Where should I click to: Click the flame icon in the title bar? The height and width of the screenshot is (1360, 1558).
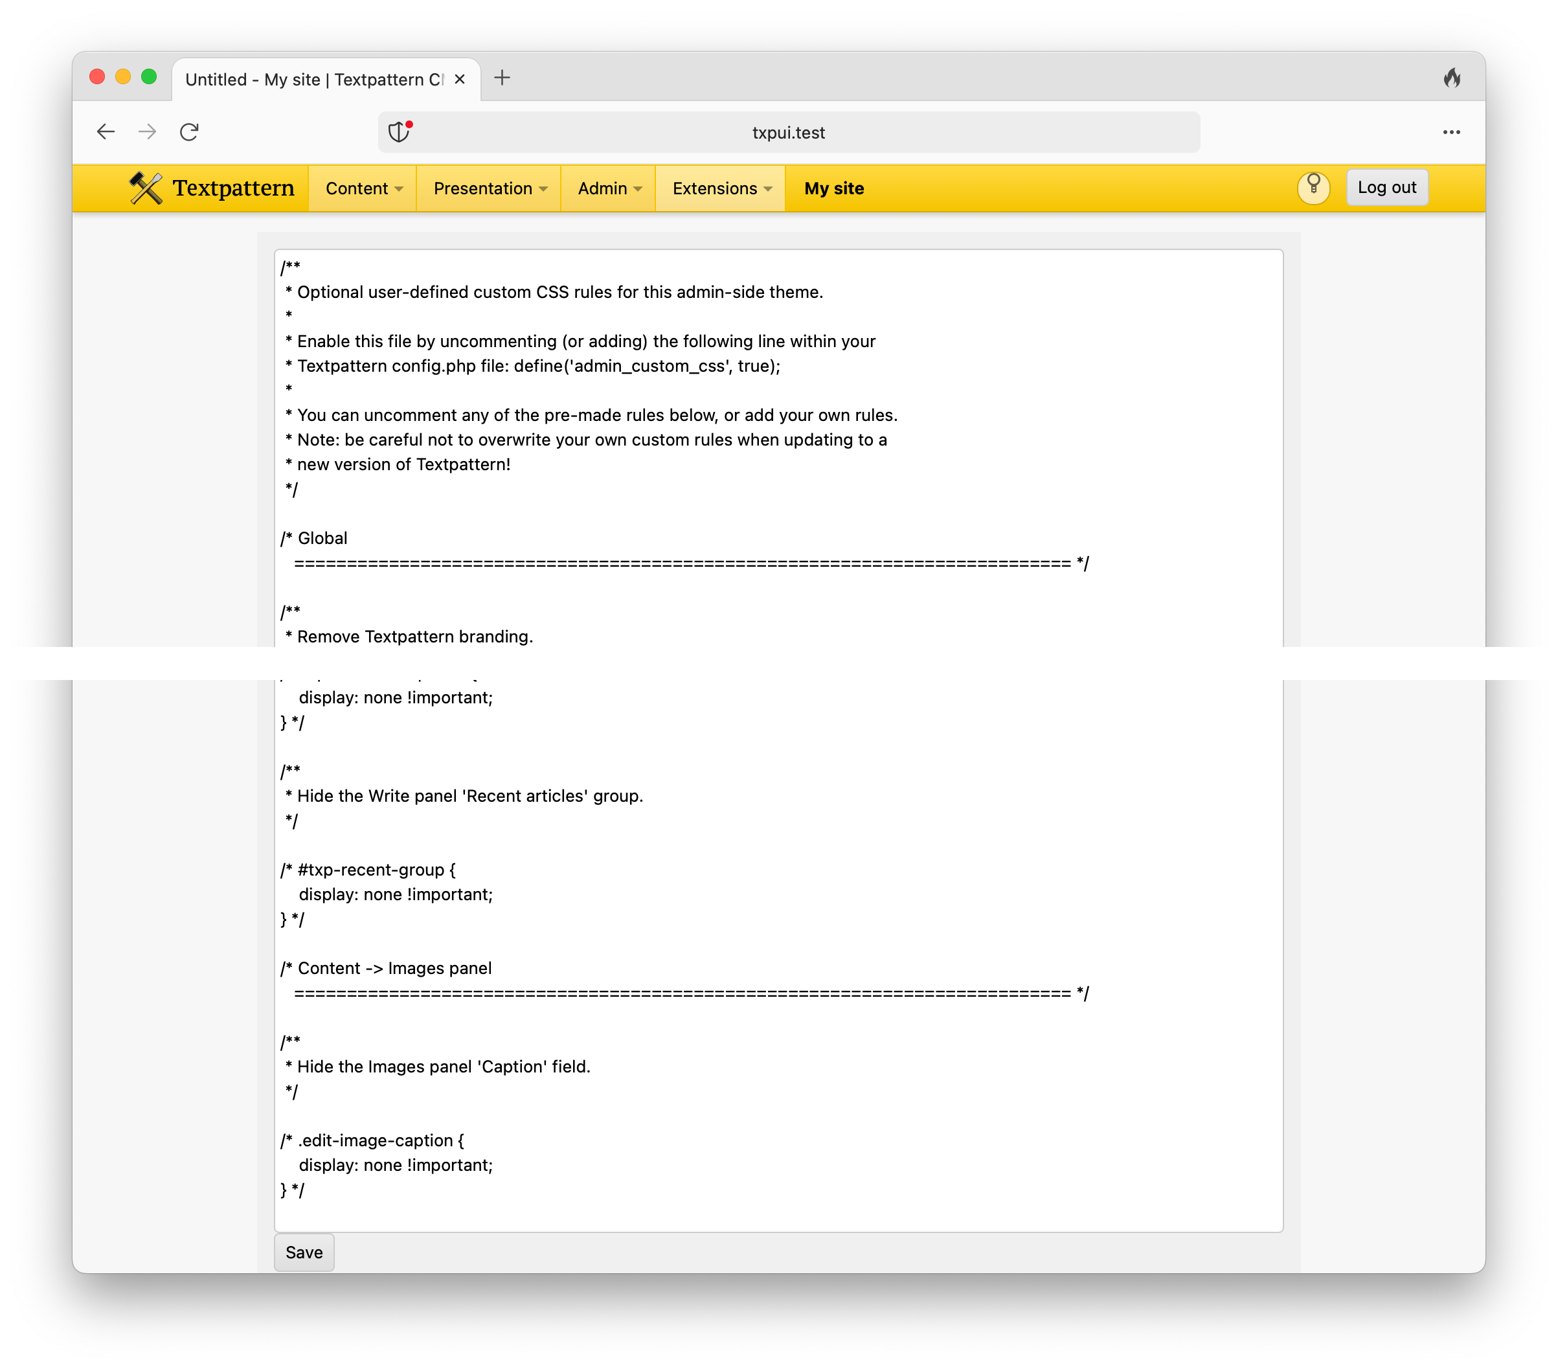point(1452,78)
